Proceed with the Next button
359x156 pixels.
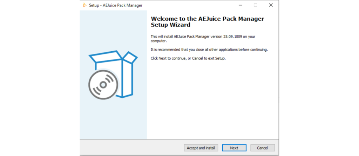click(234, 148)
